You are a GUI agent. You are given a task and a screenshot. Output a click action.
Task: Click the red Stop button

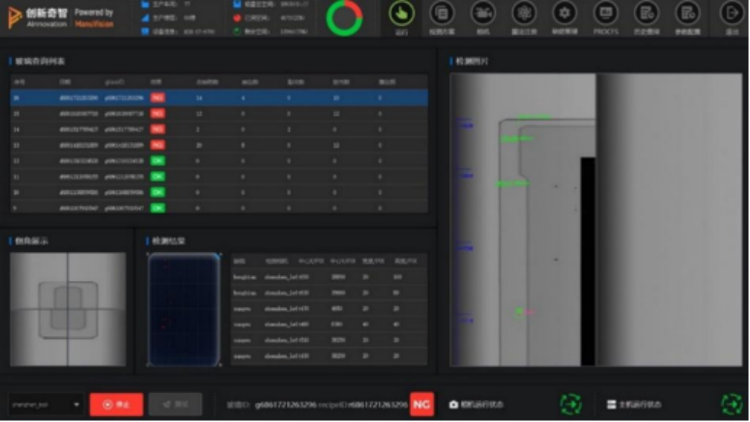(116, 405)
